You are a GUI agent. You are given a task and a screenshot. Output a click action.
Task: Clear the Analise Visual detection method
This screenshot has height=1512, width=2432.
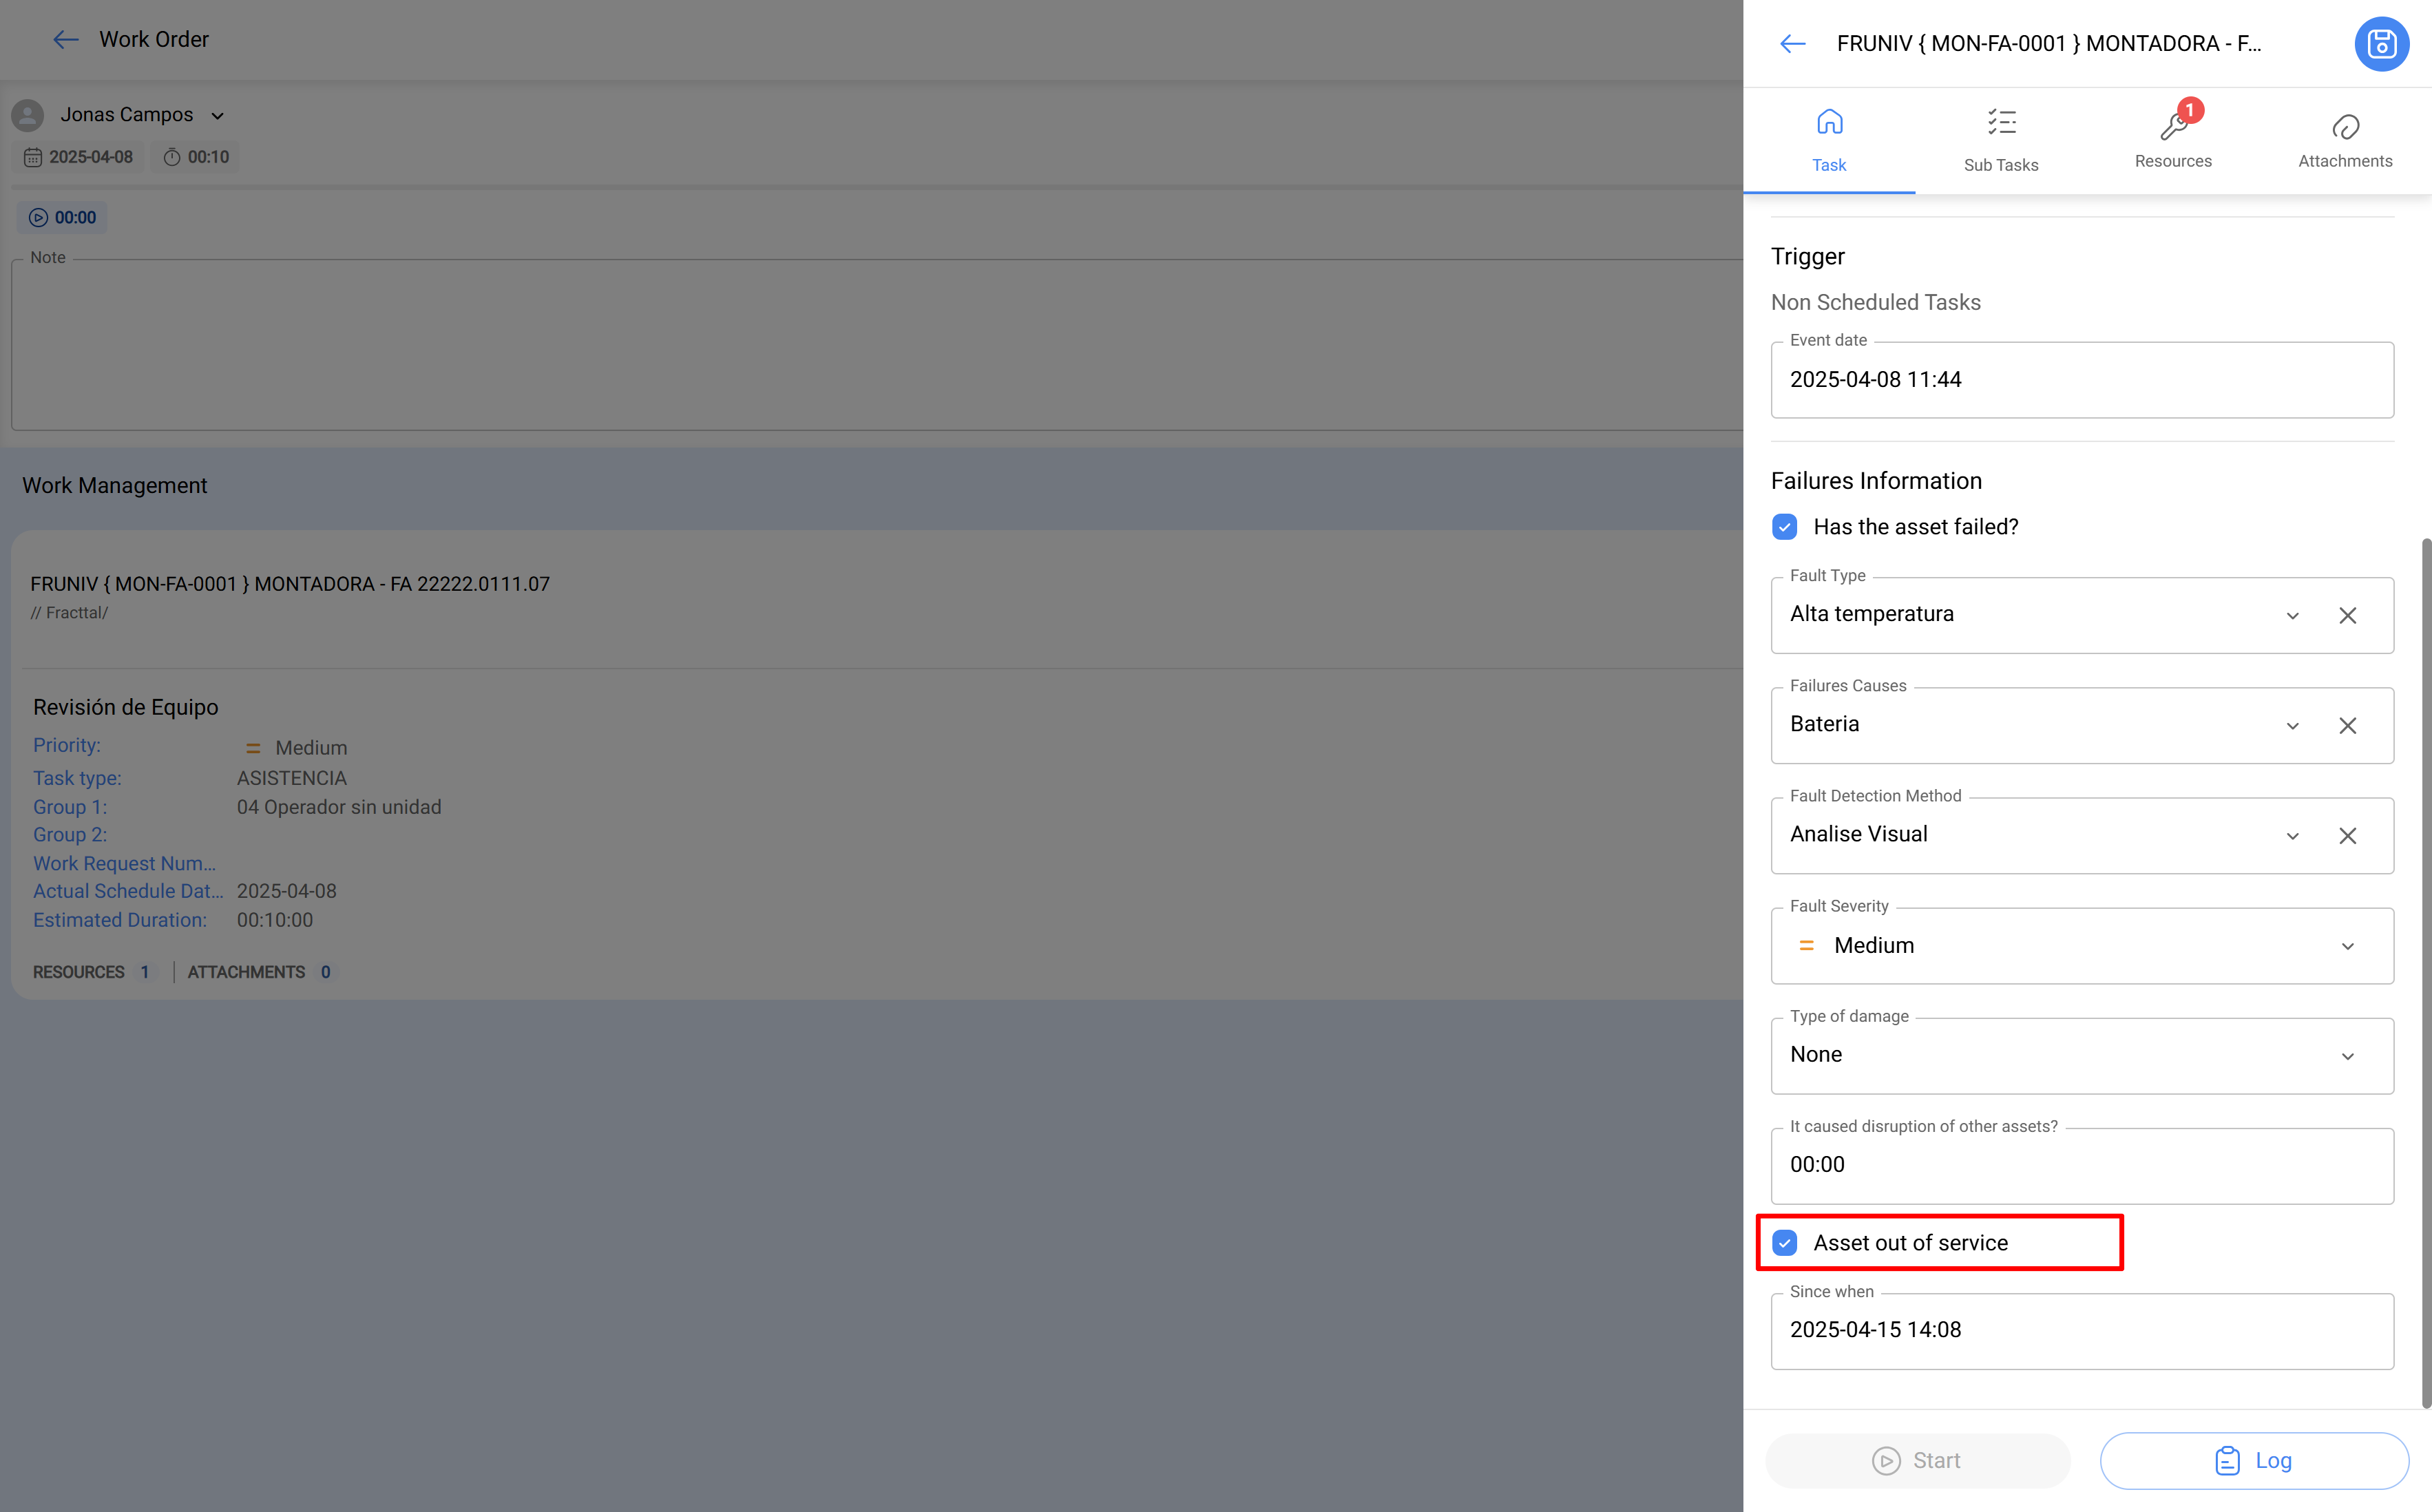2348,835
